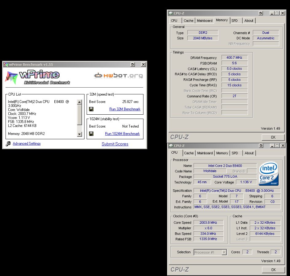This screenshot has height=276, width=290.
Task: Click Code Name field Wolfdale
Action: pos(210,171)
